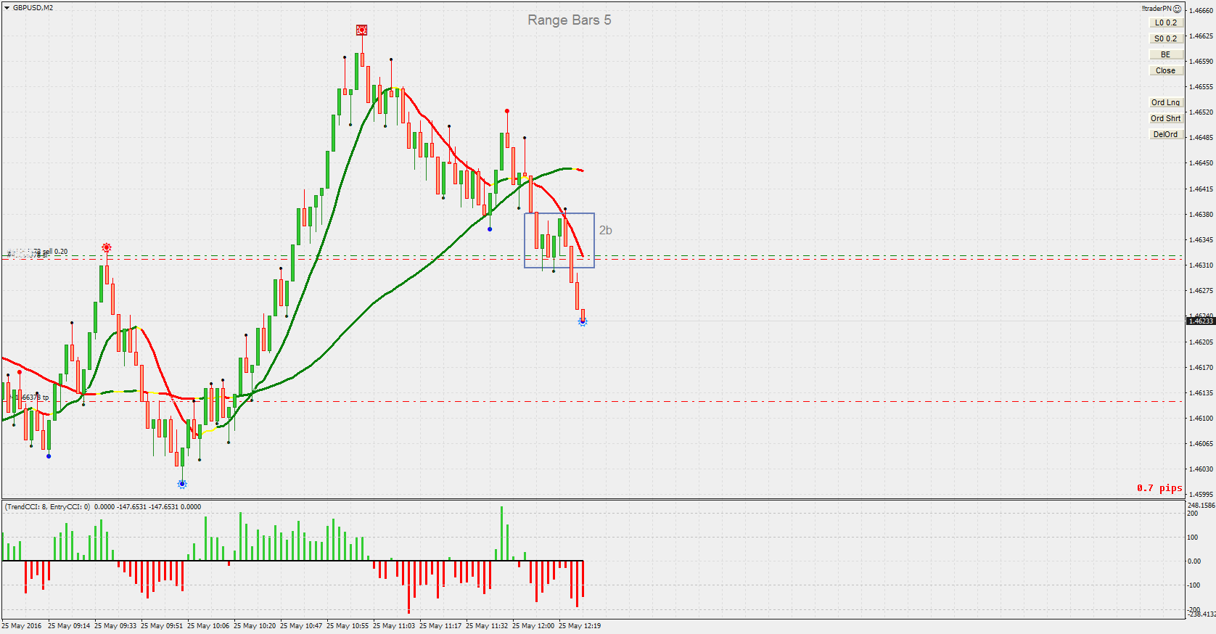Select the red dot marker above 11:32 swing high
The height and width of the screenshot is (634, 1216).
(x=507, y=111)
